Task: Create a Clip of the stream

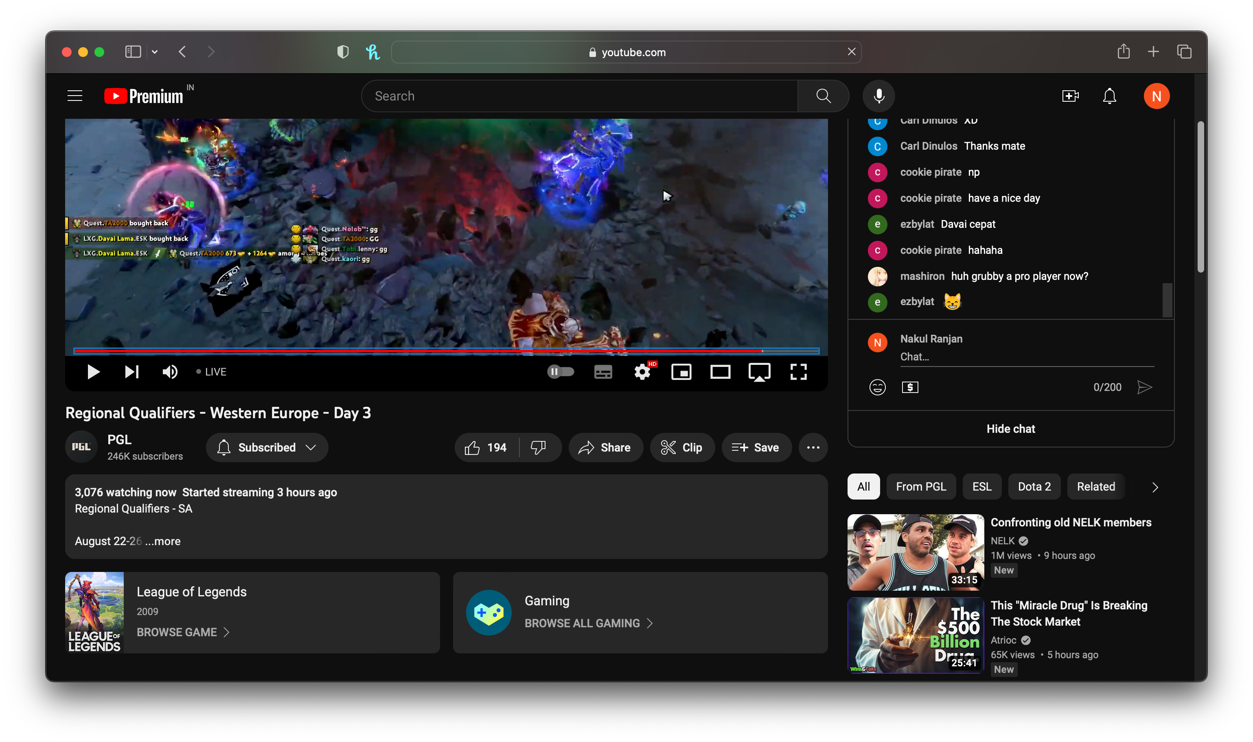Action: pyautogui.click(x=681, y=447)
